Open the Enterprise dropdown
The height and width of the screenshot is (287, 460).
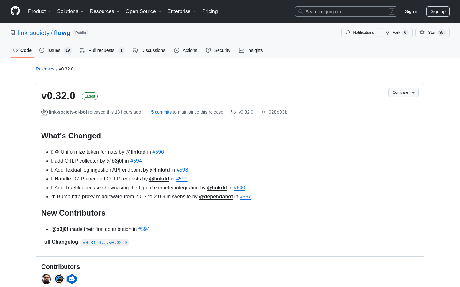pos(182,11)
